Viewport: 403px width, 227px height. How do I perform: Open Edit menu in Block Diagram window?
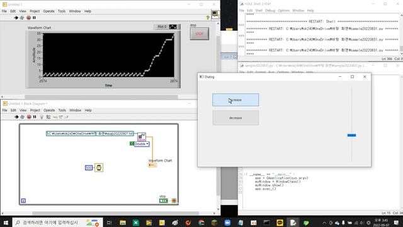[13, 110]
